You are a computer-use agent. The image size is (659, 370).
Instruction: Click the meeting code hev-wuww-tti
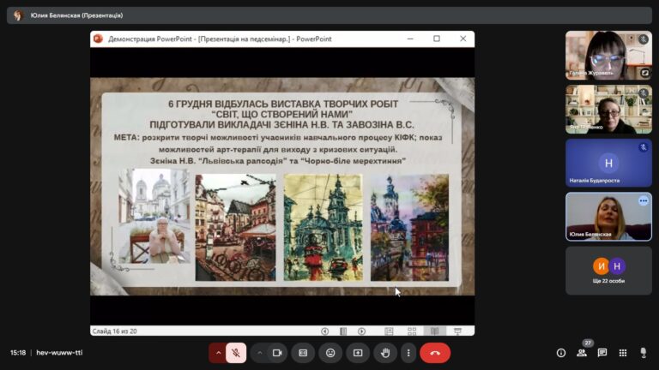[x=59, y=353]
